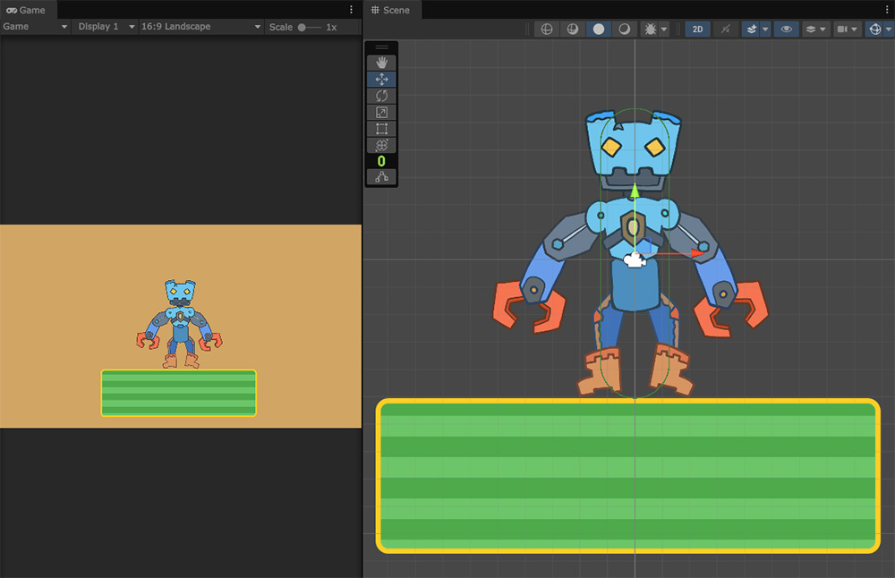
Task: Toggle scene visibility eye icon
Action: pos(787,29)
